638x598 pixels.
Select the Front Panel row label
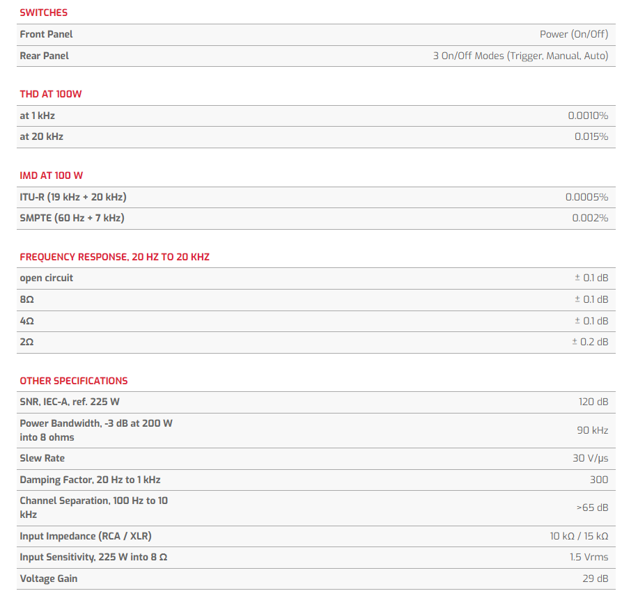(x=46, y=34)
